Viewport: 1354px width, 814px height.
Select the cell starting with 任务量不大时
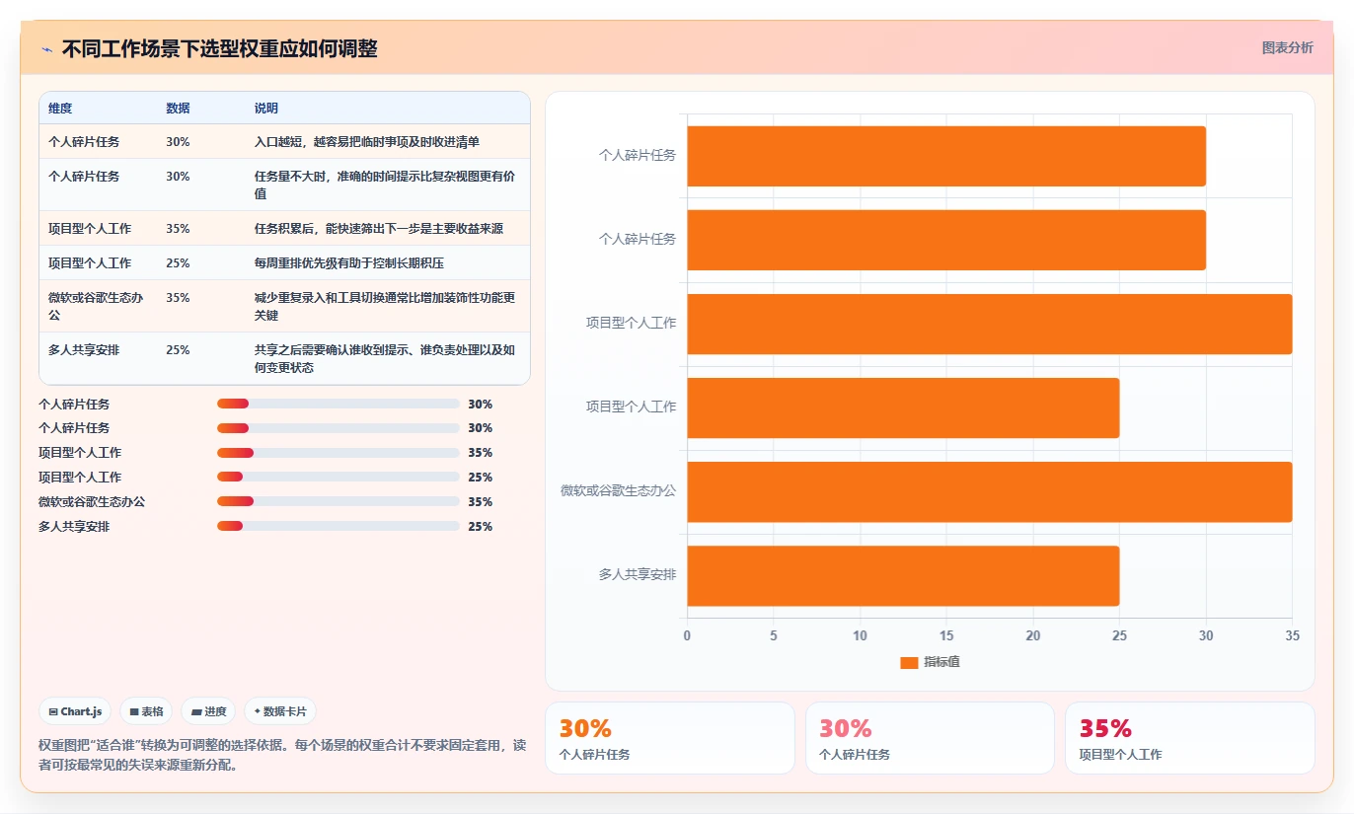386,185
